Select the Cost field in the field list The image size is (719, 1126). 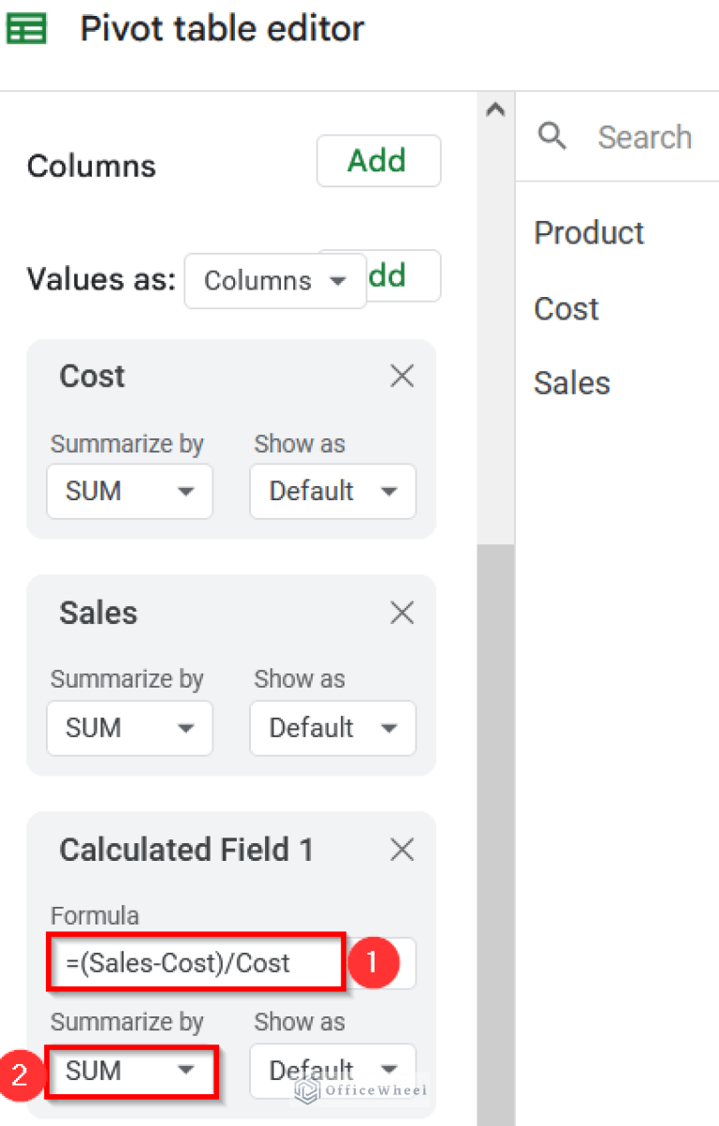click(x=565, y=308)
